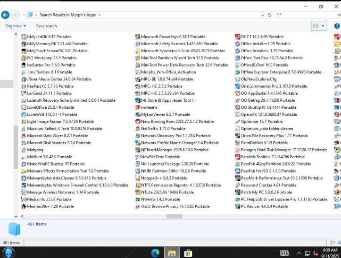Go back with the Back arrow button
341x258 pixels.
click(5, 15)
